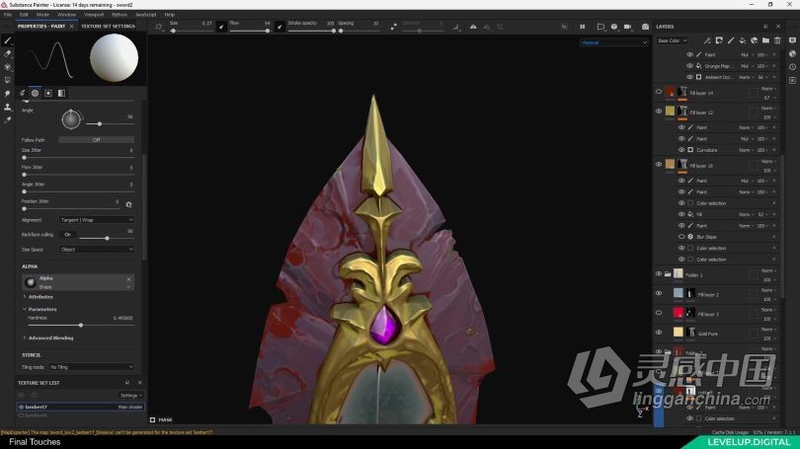800x449 pixels.
Task: Switch to 3D view mode cube icon
Action: [613, 27]
